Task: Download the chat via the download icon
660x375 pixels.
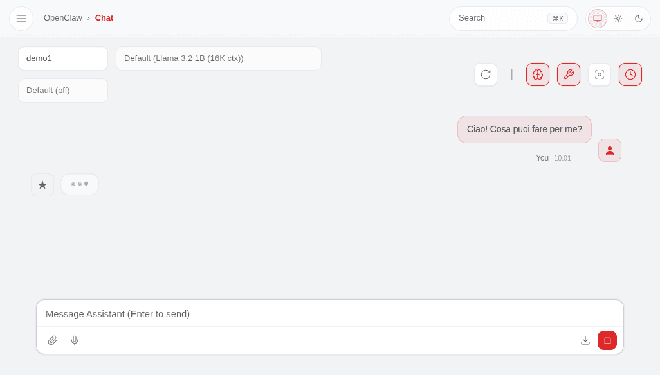Action: click(x=585, y=340)
